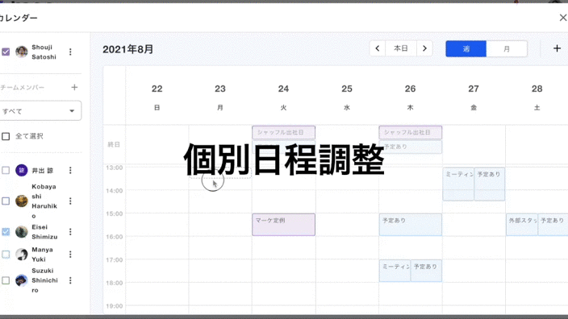
Task: Click Suzuki Shinichiro's avatar
Action: 22,280
